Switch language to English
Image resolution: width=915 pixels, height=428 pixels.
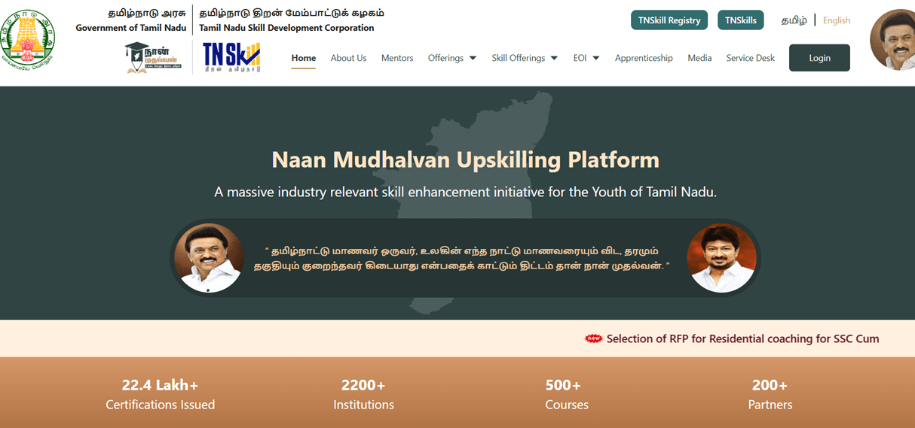(x=837, y=20)
